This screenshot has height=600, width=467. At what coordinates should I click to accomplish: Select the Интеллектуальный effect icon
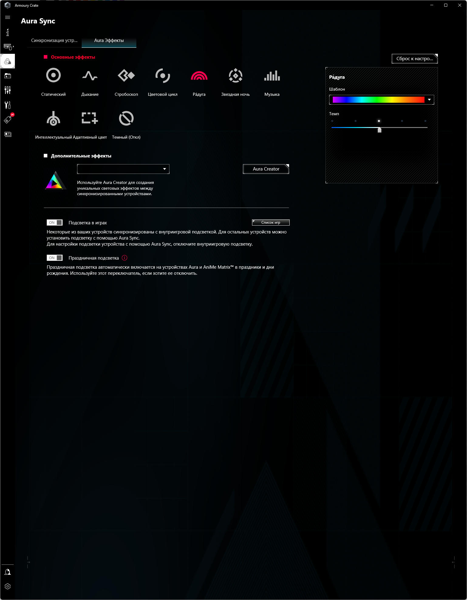click(x=53, y=118)
